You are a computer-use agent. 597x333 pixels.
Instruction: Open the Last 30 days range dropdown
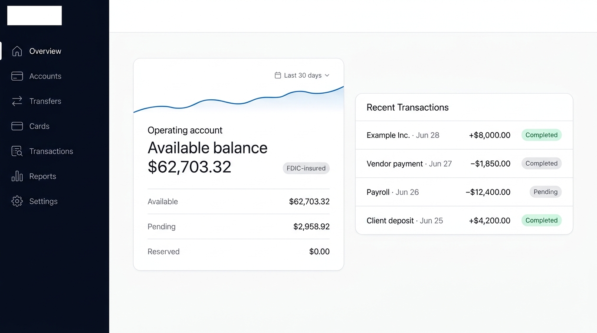pos(302,75)
